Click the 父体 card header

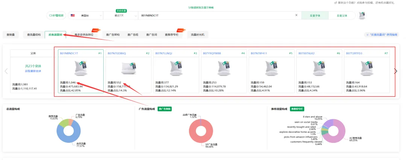tap(33, 53)
